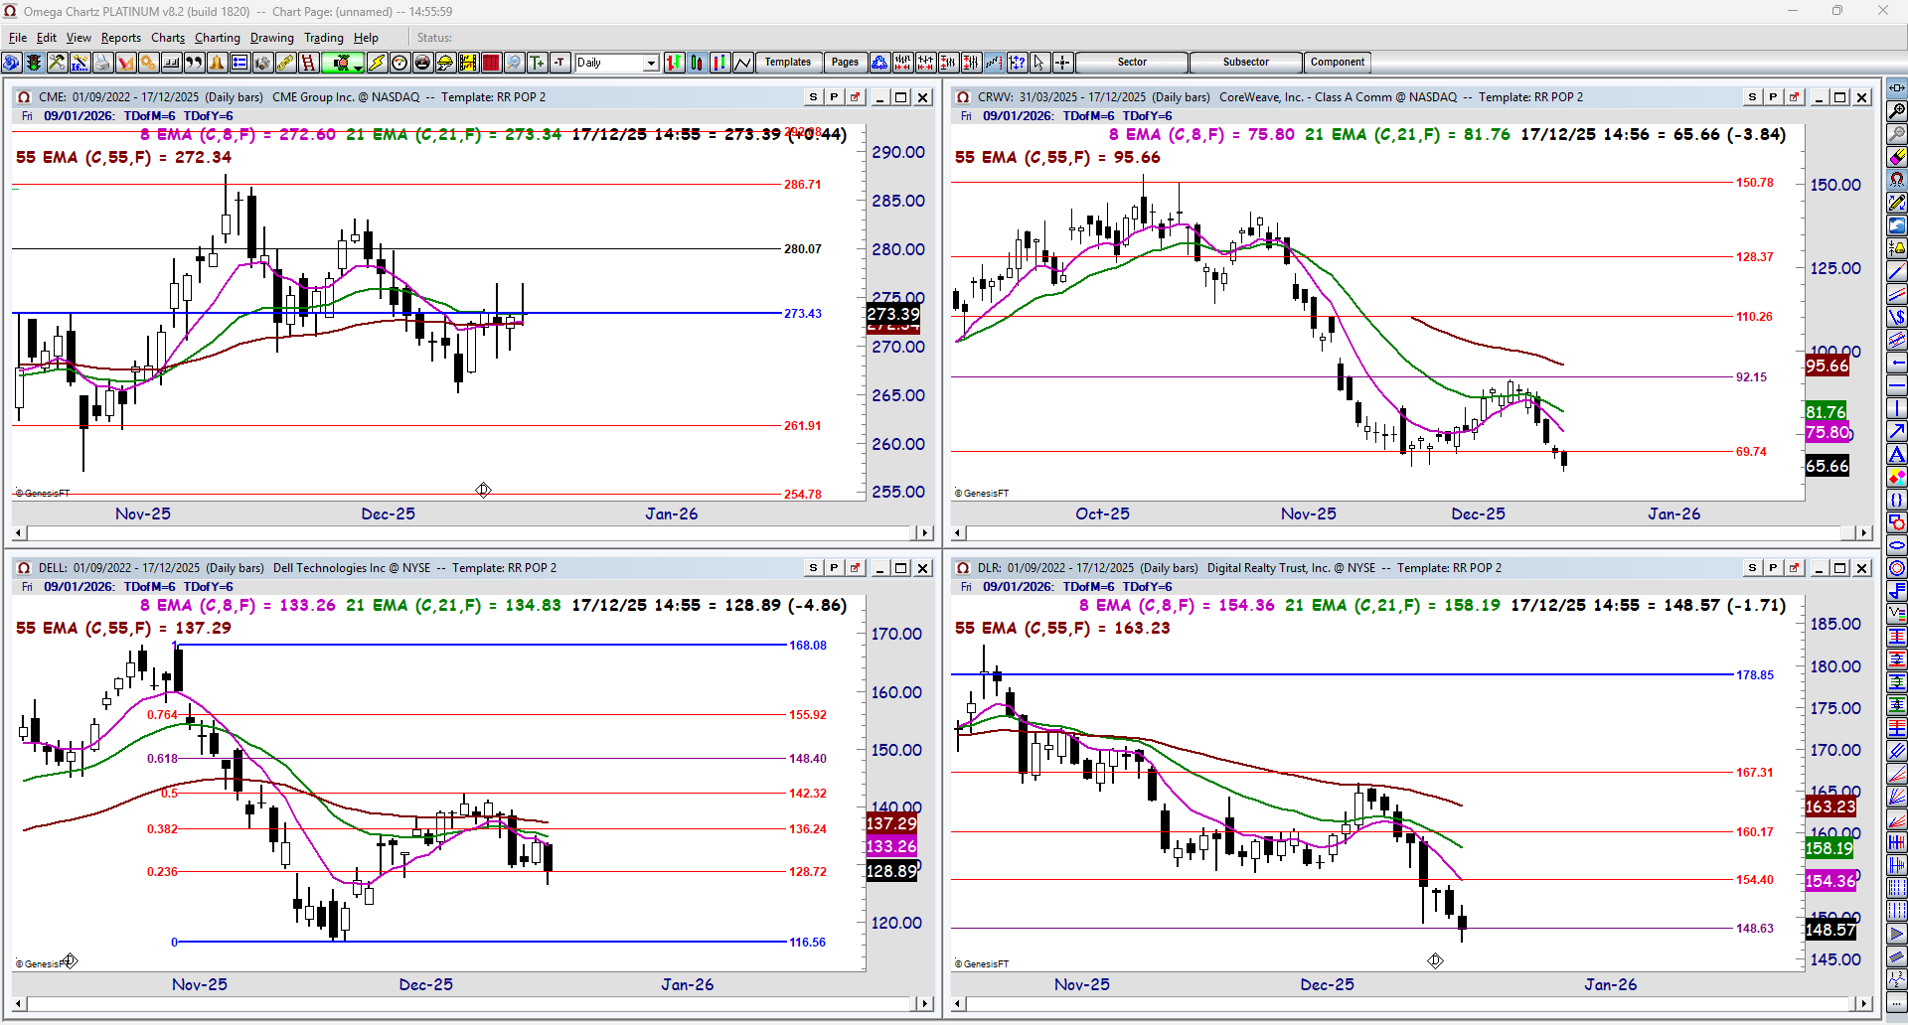This screenshot has height=1025, width=1908.
Task: Click the Sector button
Action: 1132,63
